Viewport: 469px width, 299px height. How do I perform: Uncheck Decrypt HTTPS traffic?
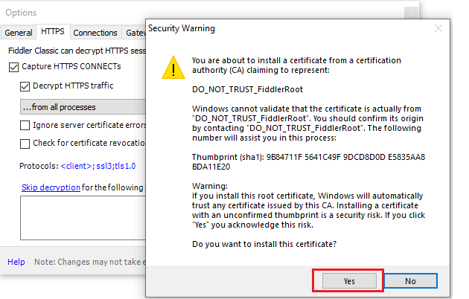click(x=25, y=86)
